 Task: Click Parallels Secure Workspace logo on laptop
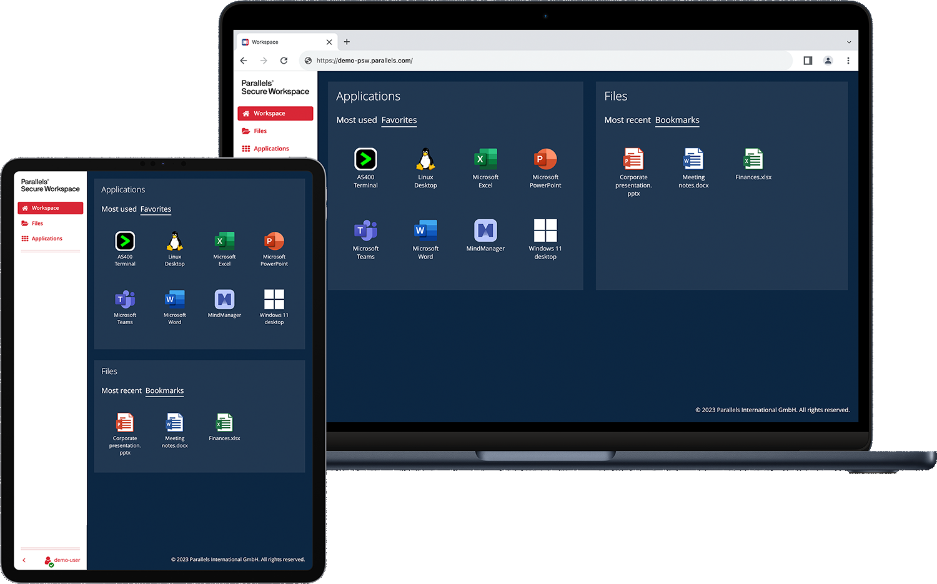tap(275, 87)
